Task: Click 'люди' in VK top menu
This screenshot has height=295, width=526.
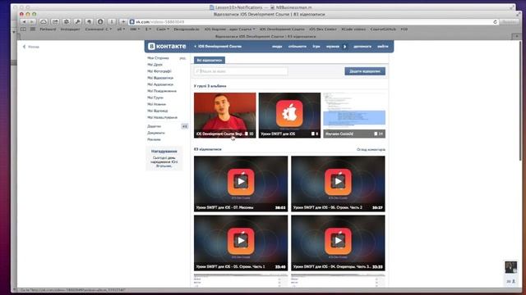Action: tap(277, 47)
